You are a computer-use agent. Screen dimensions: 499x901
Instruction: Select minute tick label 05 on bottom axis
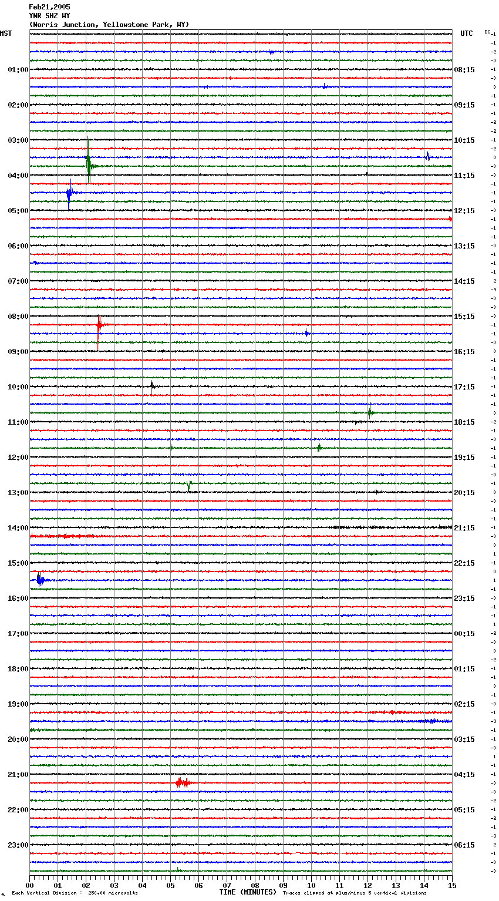coord(170,885)
